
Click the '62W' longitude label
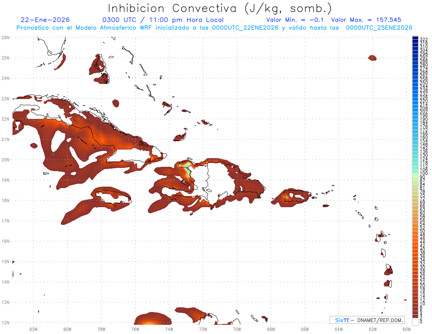373,329
